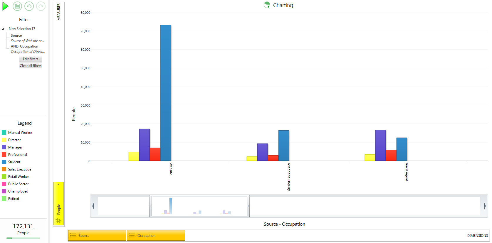
Task: Undo the last action
Action: click(29, 6)
